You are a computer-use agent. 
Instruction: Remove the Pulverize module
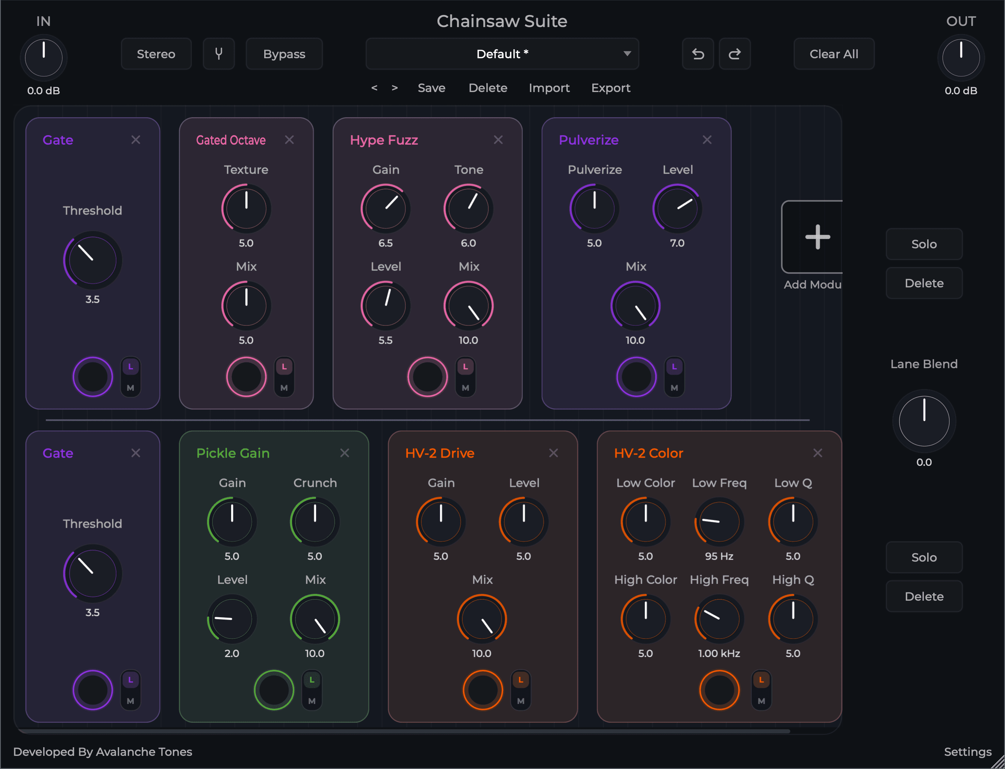pyautogui.click(x=707, y=140)
